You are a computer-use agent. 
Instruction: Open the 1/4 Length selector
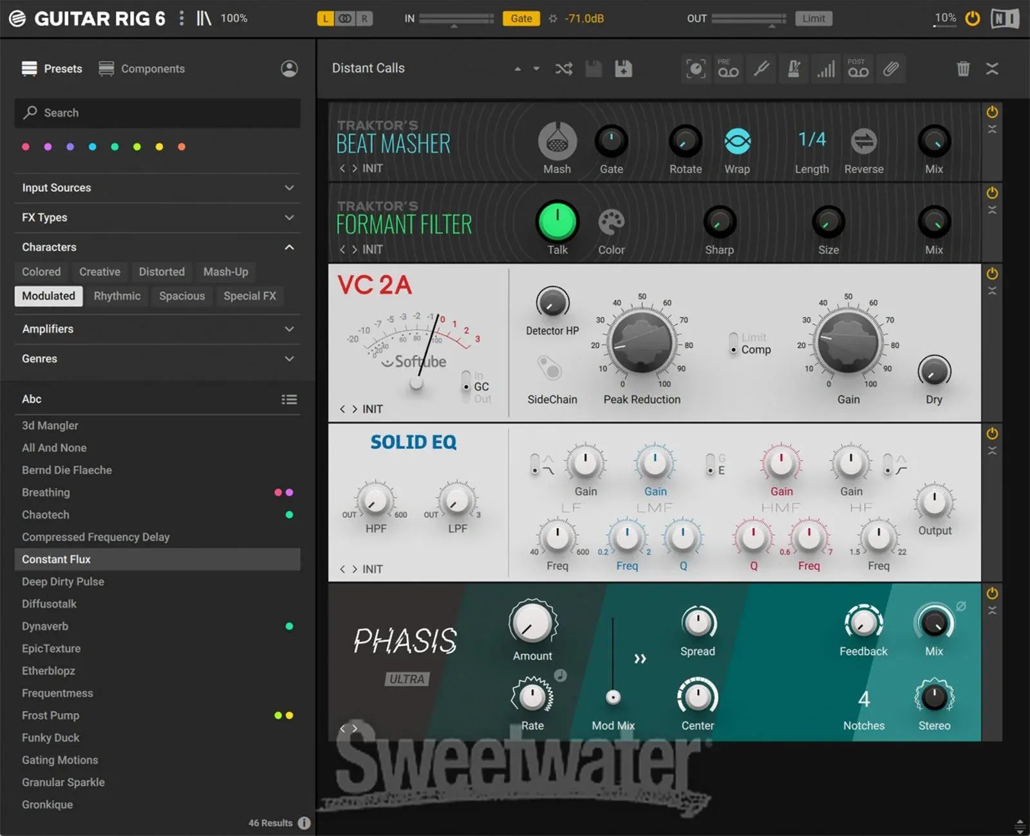pyautogui.click(x=812, y=139)
